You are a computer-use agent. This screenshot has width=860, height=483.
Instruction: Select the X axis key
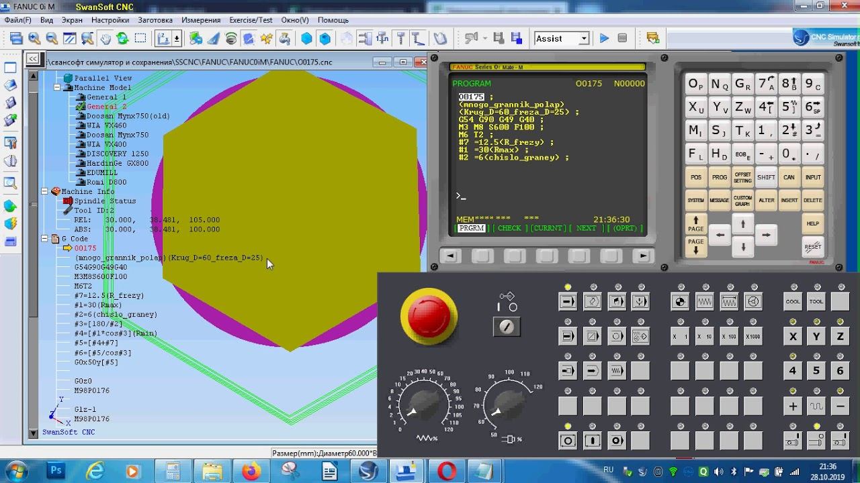(793, 337)
